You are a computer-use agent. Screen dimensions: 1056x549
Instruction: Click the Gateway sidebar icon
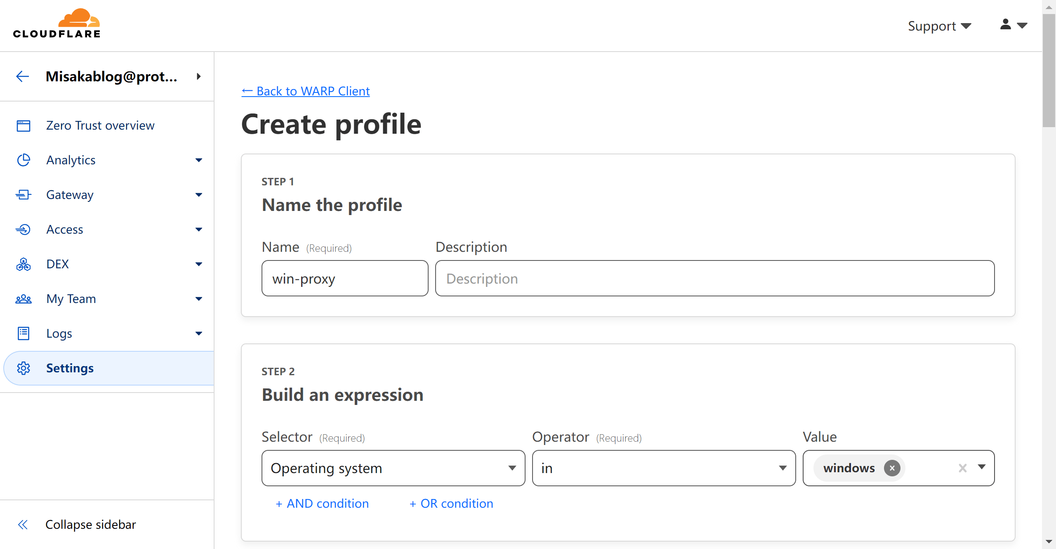pos(24,195)
